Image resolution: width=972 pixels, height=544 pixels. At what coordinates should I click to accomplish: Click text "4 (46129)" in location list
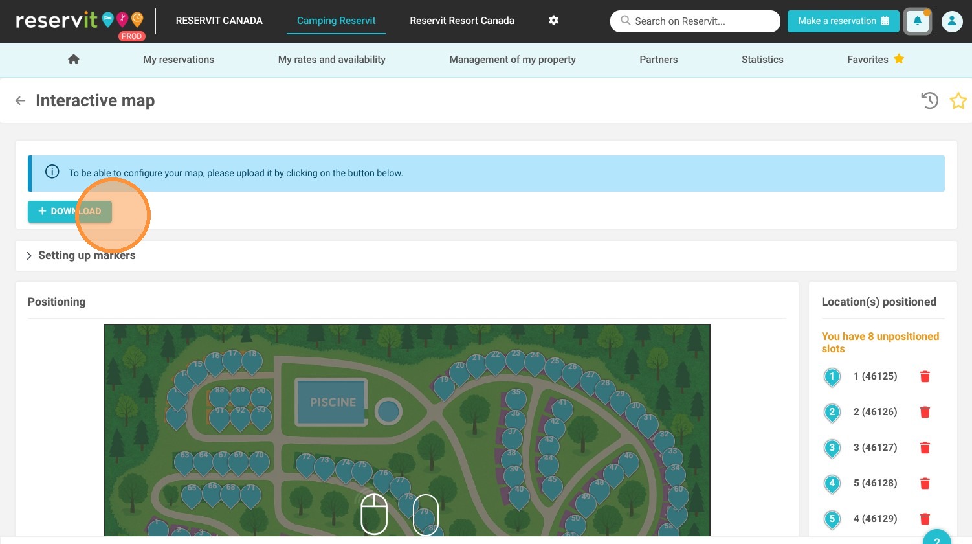coord(875,519)
